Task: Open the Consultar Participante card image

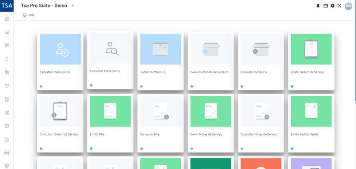Action: [x=110, y=48]
